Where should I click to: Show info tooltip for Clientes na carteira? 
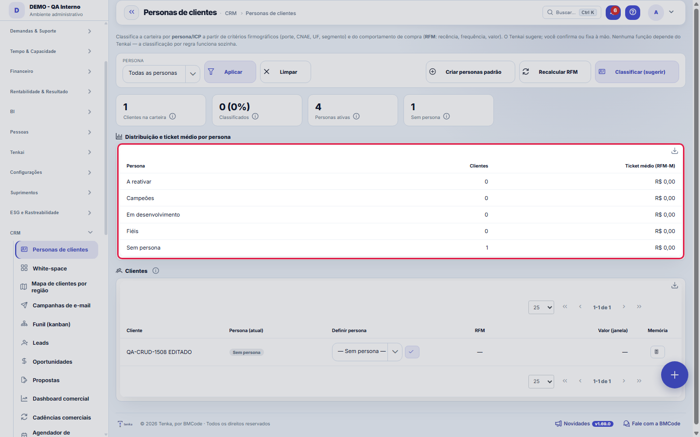(x=173, y=117)
